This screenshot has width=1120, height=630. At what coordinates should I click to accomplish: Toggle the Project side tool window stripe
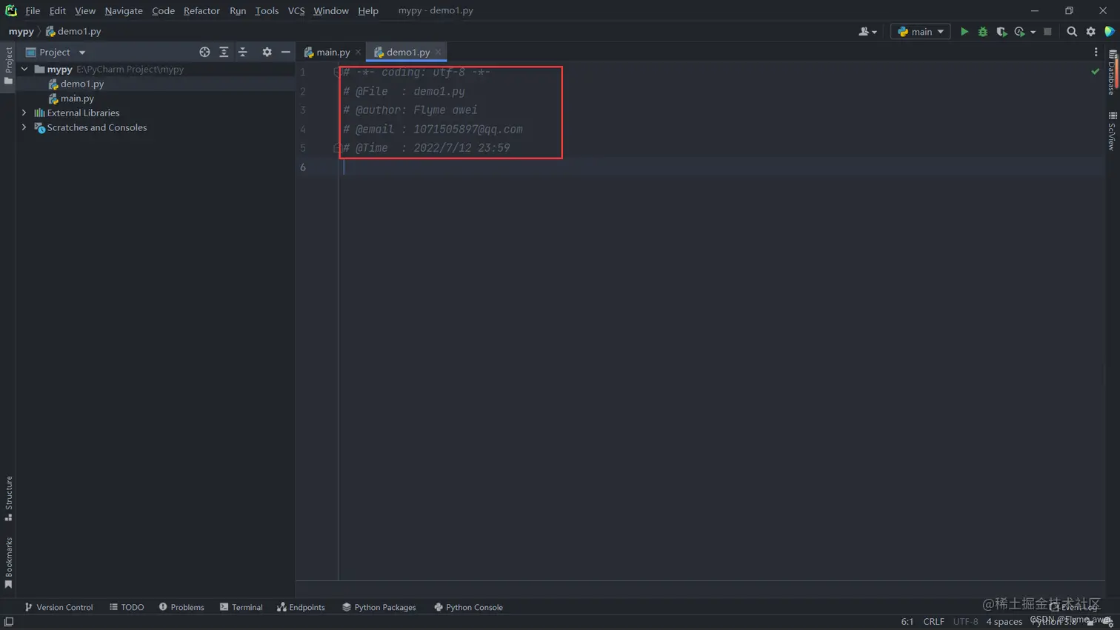click(8, 66)
